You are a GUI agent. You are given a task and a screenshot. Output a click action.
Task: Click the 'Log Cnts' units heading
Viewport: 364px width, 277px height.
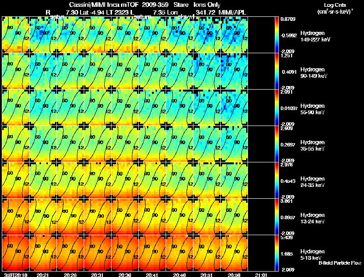point(335,5)
